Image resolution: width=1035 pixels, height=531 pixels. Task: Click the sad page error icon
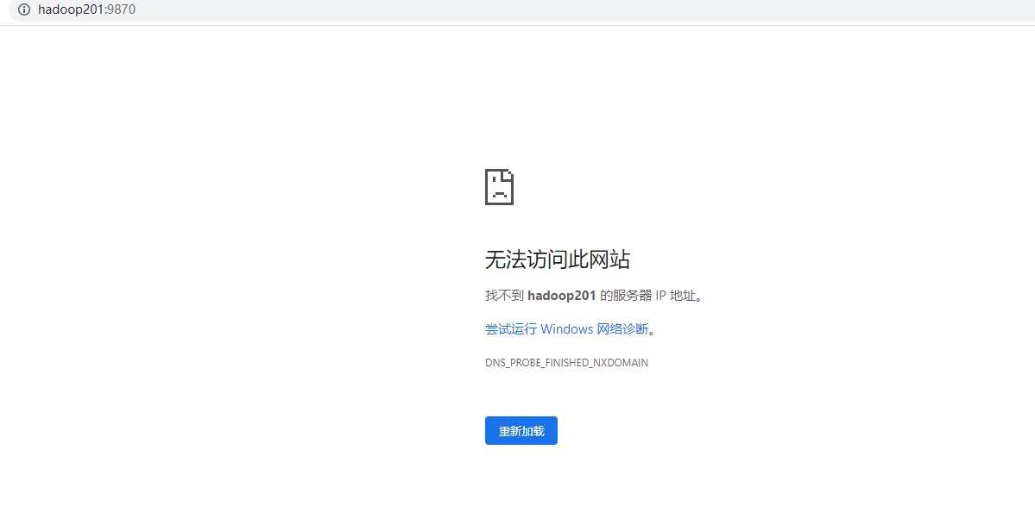(x=499, y=187)
